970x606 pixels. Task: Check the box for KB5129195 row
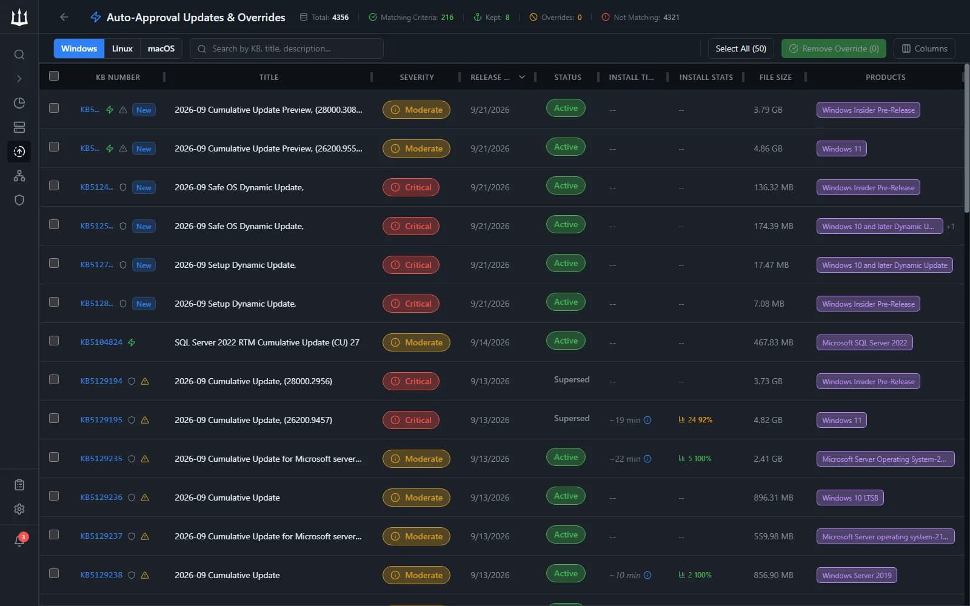point(54,418)
